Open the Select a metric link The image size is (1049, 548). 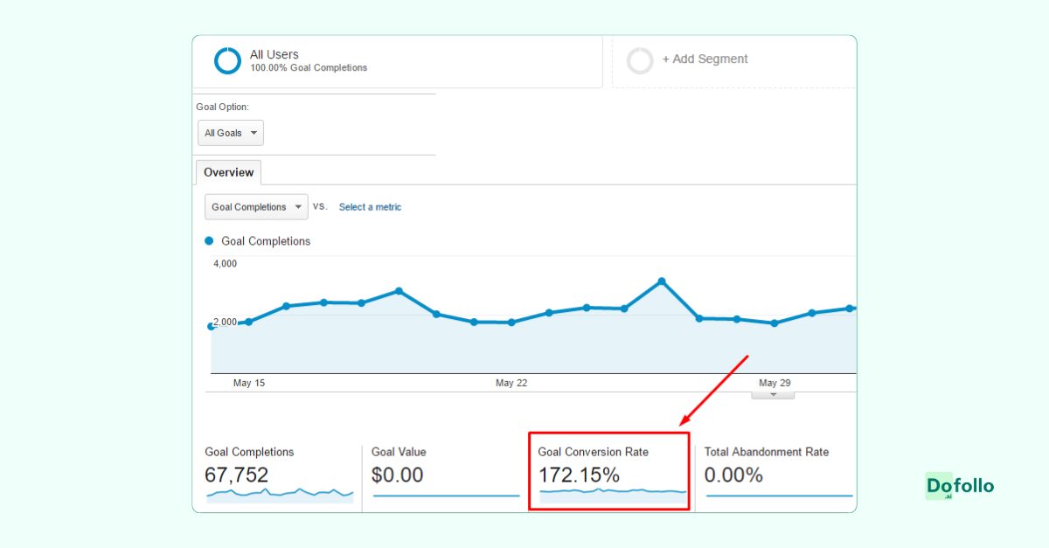(x=370, y=206)
